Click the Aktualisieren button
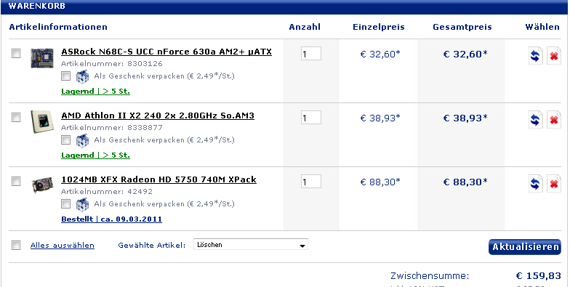Image resolution: width=570 pixels, height=287 pixels. click(525, 247)
